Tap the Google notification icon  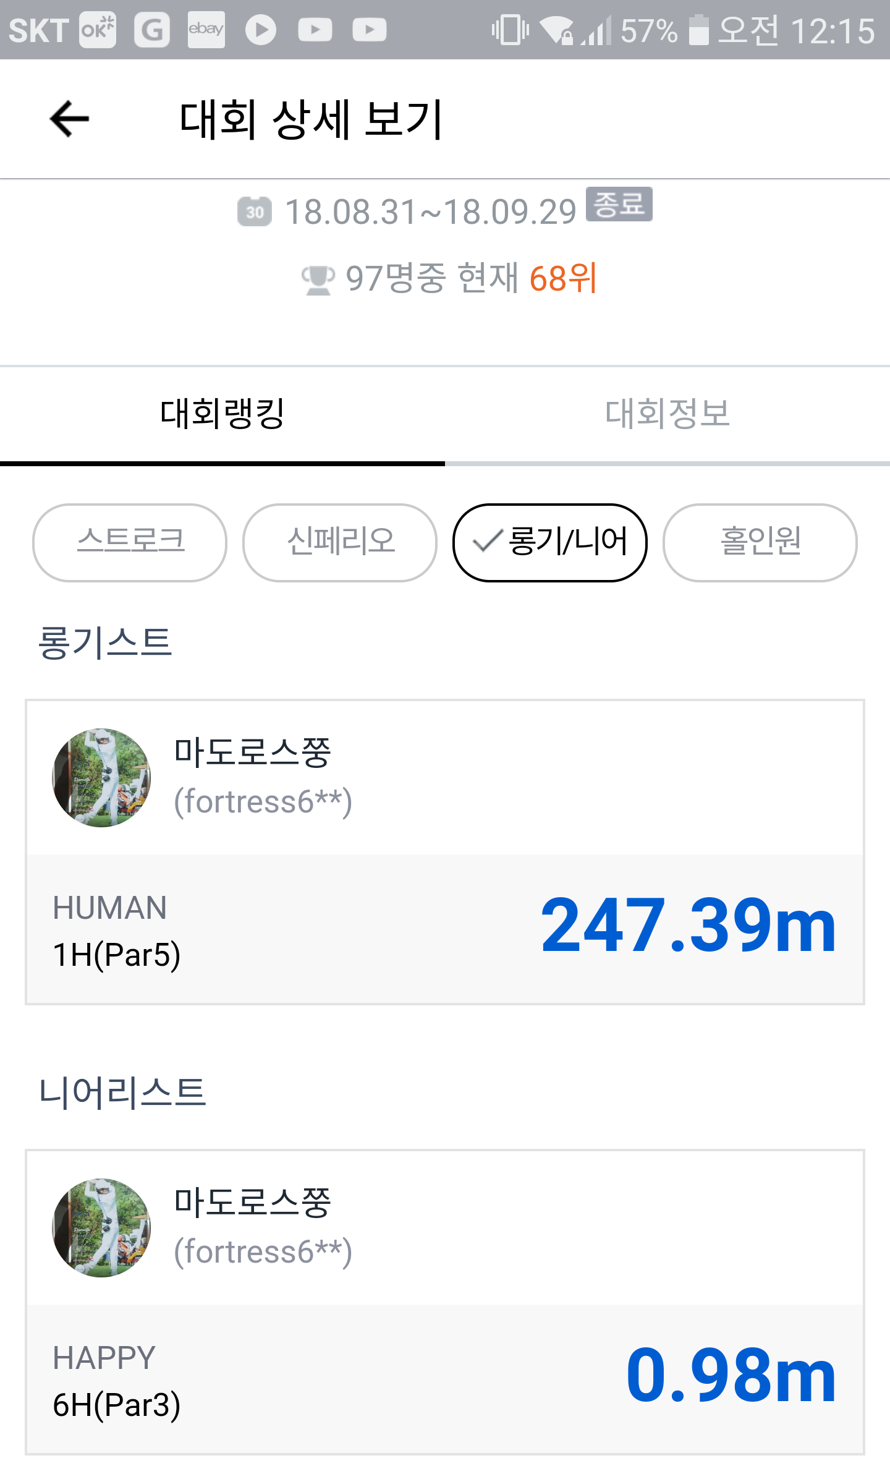(152, 30)
